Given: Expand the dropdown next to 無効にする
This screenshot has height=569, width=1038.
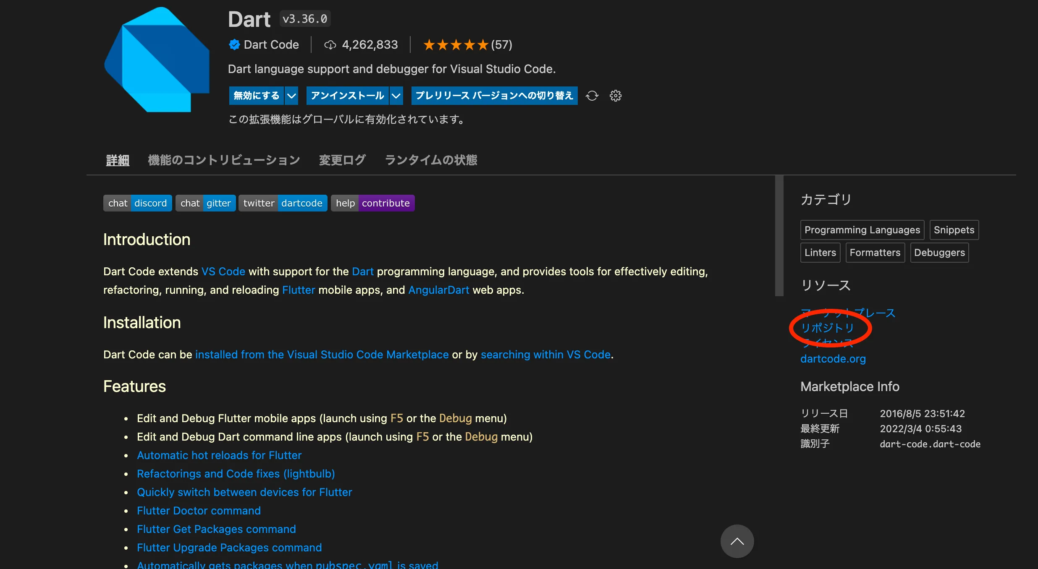Looking at the screenshot, I should tap(291, 96).
